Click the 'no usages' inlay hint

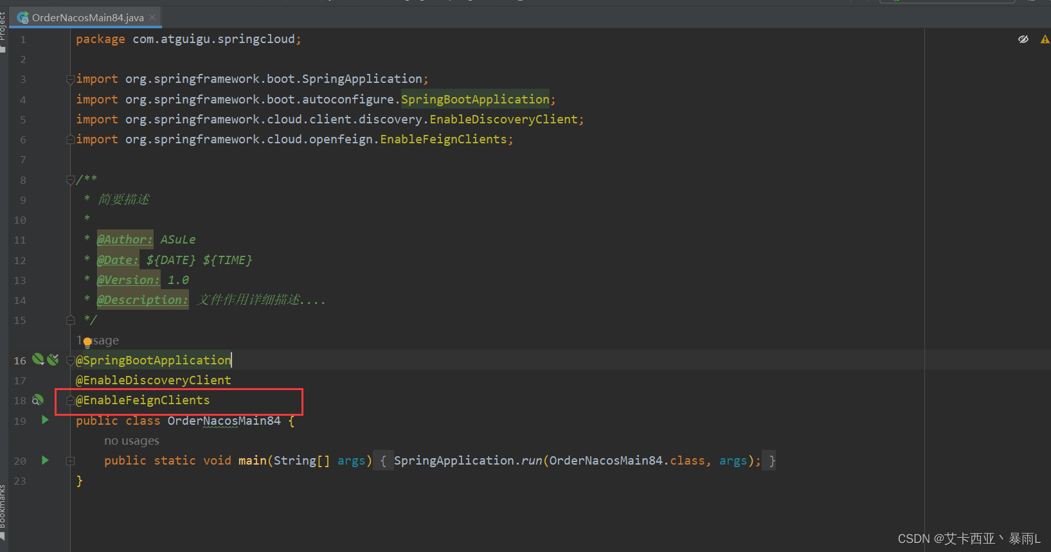click(x=132, y=441)
